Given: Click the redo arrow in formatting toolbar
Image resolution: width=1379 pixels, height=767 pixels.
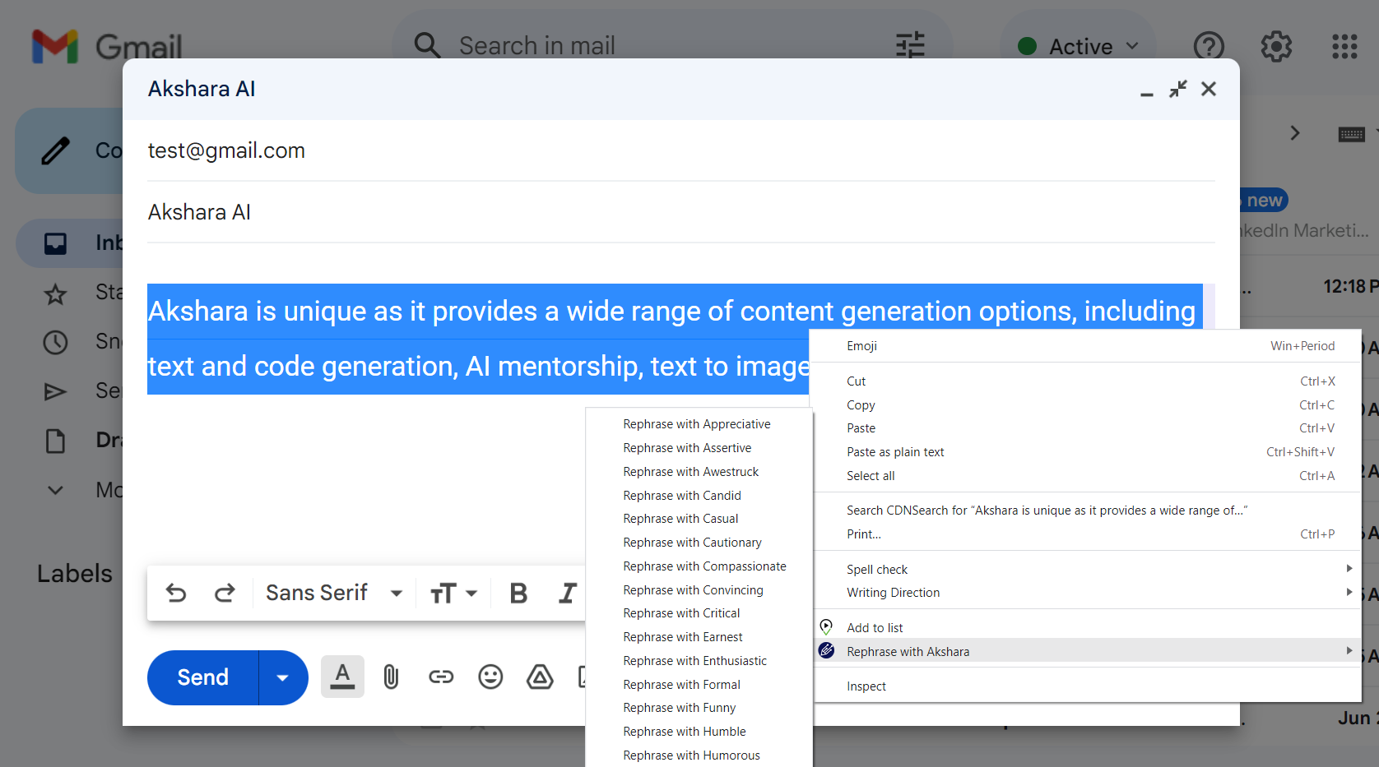Looking at the screenshot, I should tap(225, 593).
